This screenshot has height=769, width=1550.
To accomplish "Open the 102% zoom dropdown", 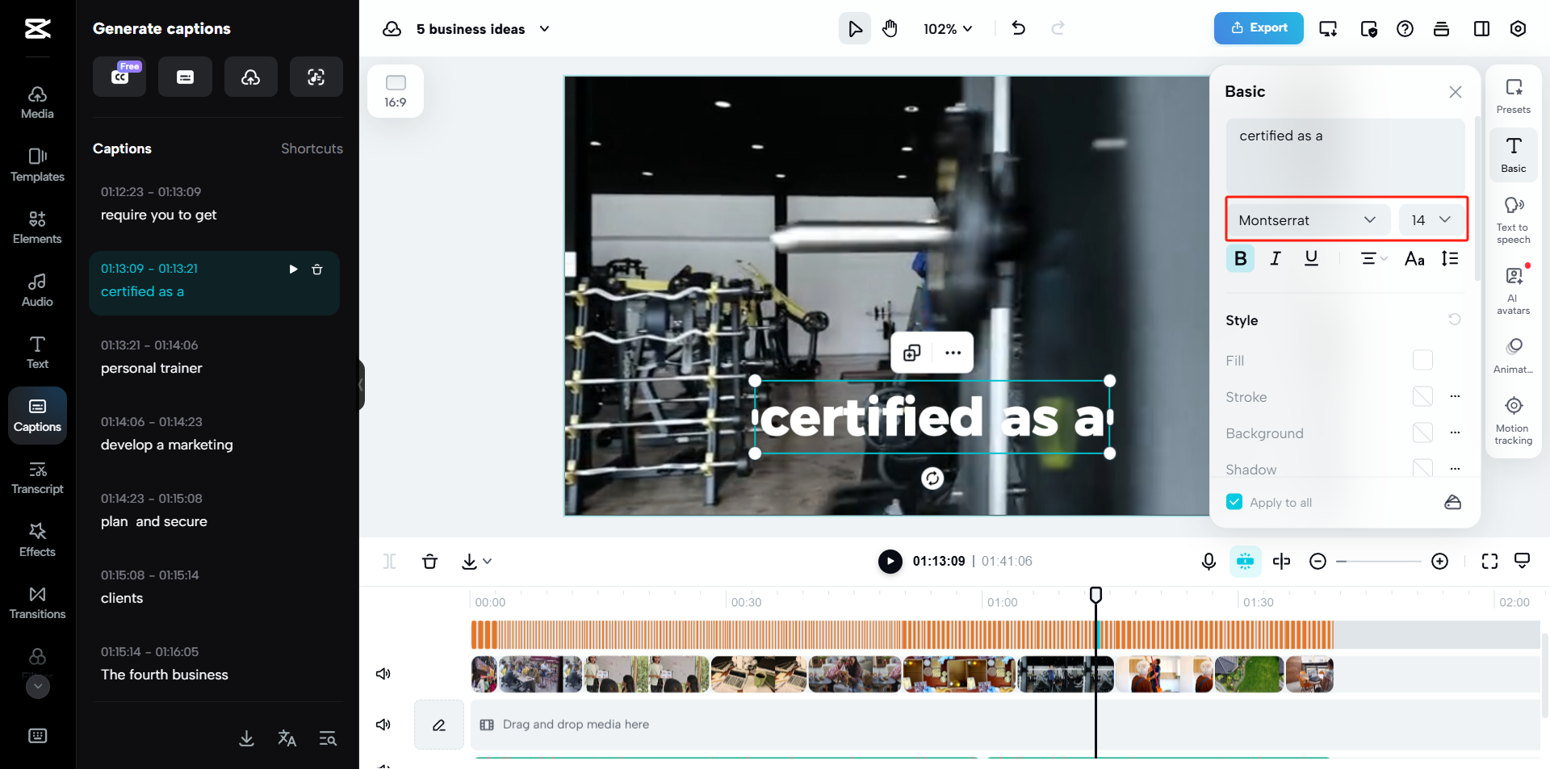I will pos(948,29).
